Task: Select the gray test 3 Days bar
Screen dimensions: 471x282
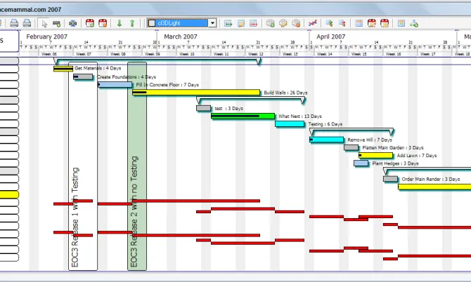Action: pos(204,108)
